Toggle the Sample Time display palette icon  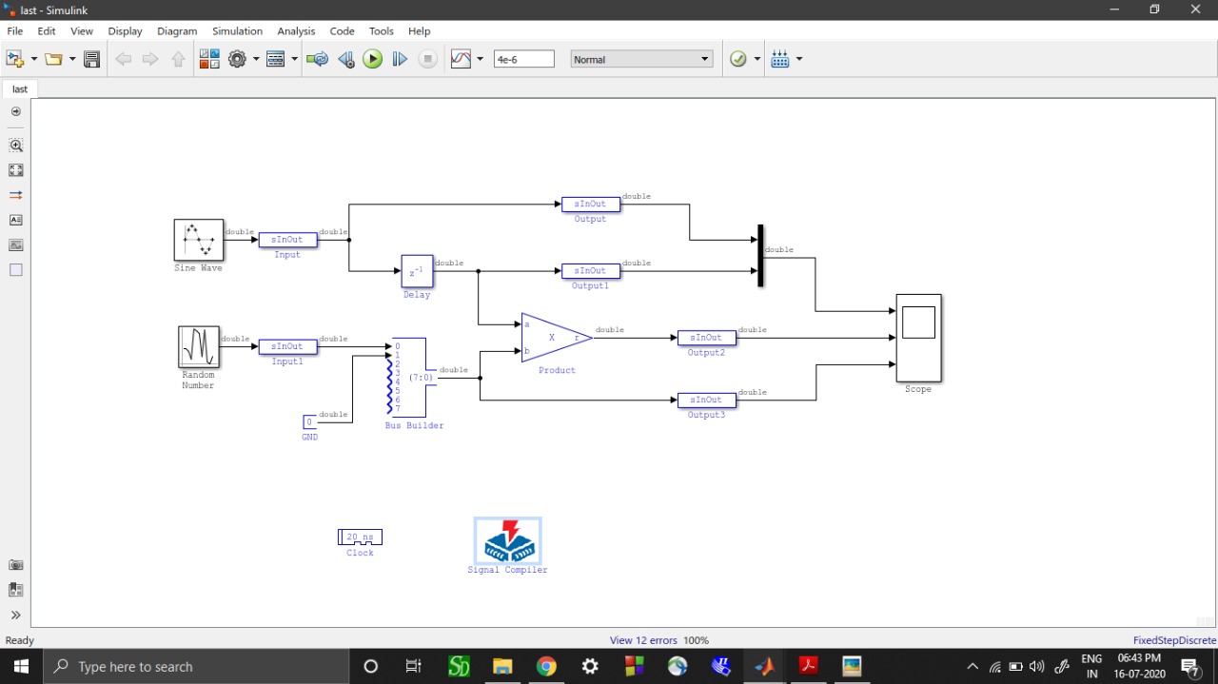pyautogui.click(x=16, y=195)
